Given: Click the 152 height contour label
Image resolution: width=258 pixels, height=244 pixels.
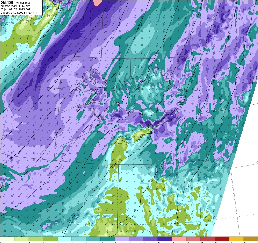Looking at the screenshot, I should 44,37.
